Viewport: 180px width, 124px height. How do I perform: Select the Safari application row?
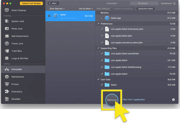[x=70, y=16]
